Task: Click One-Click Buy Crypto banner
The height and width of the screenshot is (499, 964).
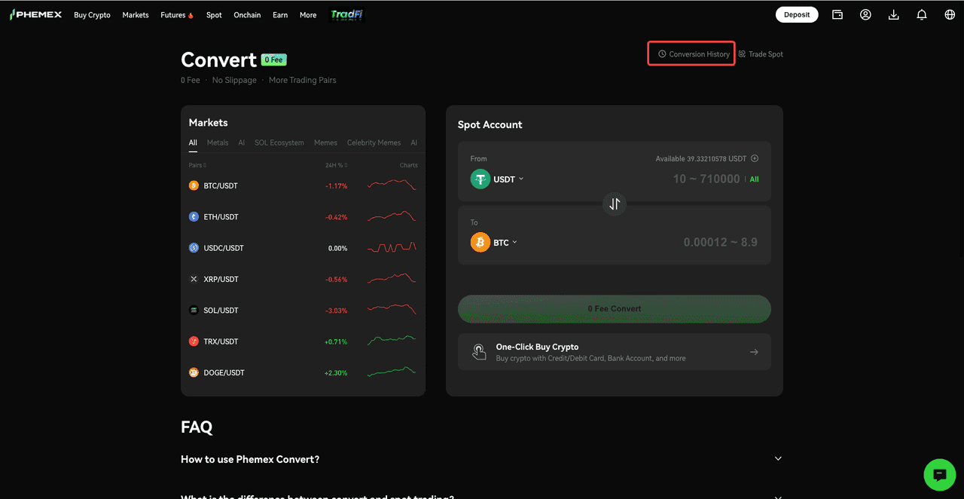Action: coord(615,352)
